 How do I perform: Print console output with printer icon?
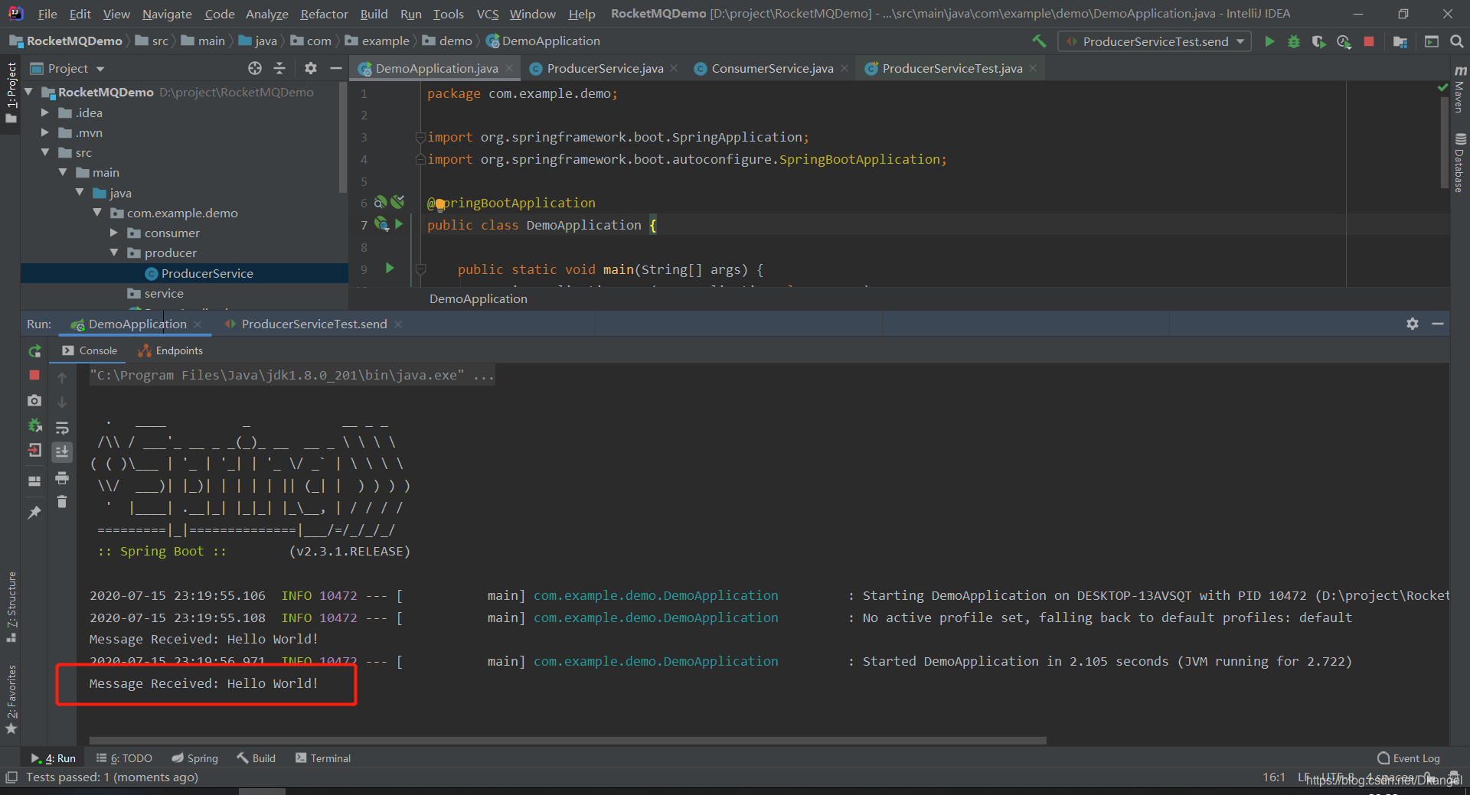coord(62,478)
